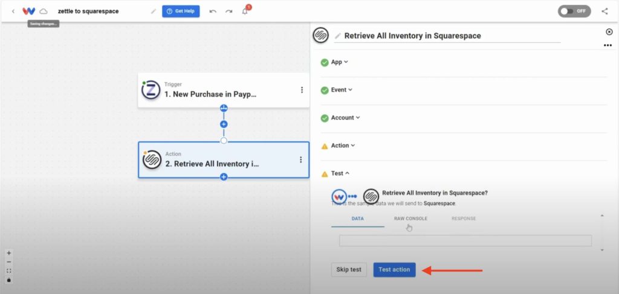Screen dimensions: 619x294
Task: Open panel three-dot options menu
Action: click(x=608, y=46)
